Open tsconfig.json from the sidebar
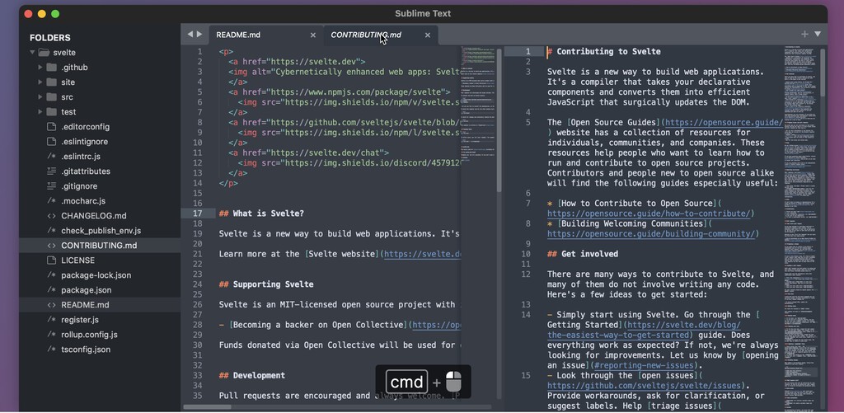The width and height of the screenshot is (844, 413). [86, 349]
